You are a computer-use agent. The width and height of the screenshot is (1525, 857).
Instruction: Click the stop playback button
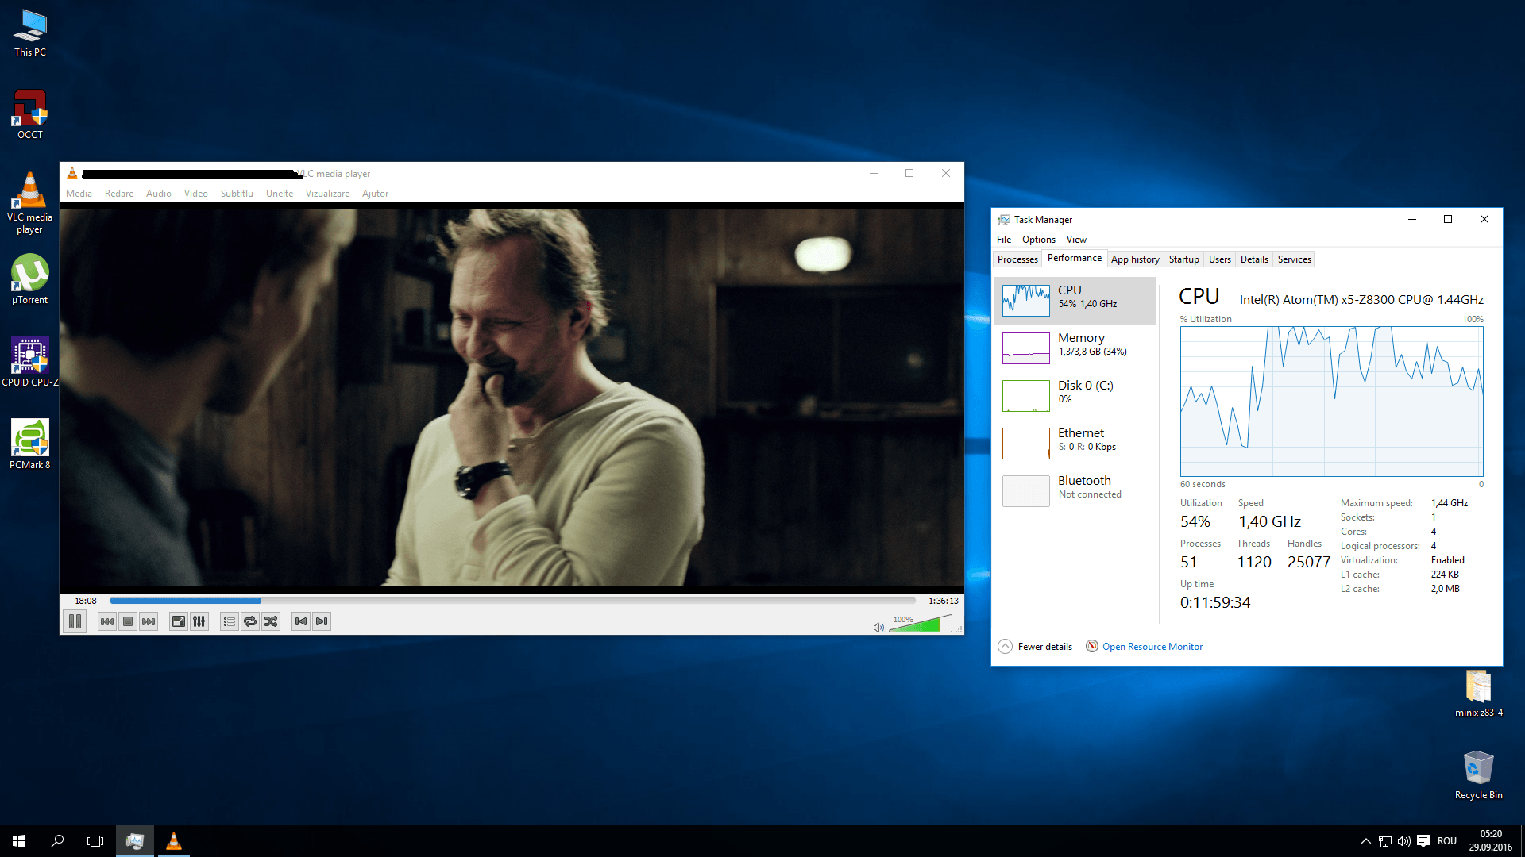click(128, 621)
